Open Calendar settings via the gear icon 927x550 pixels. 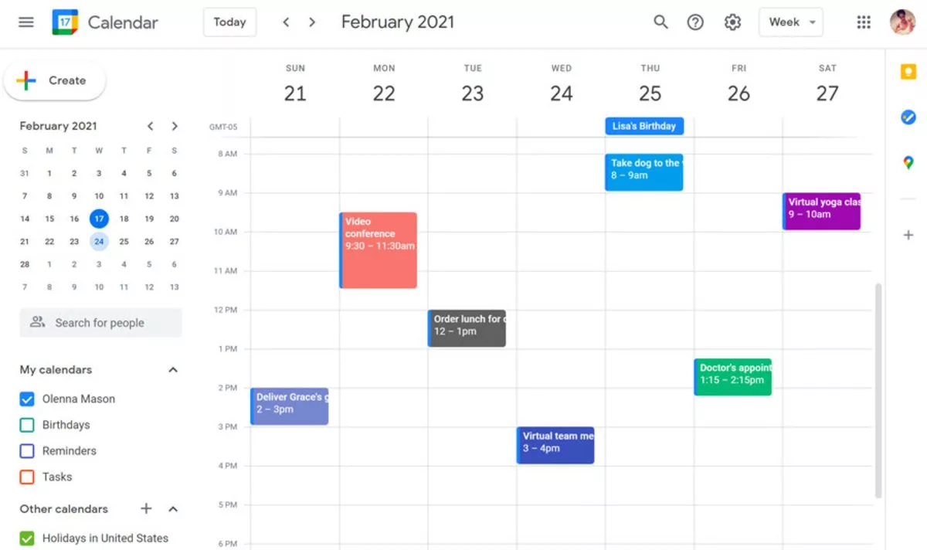[732, 22]
